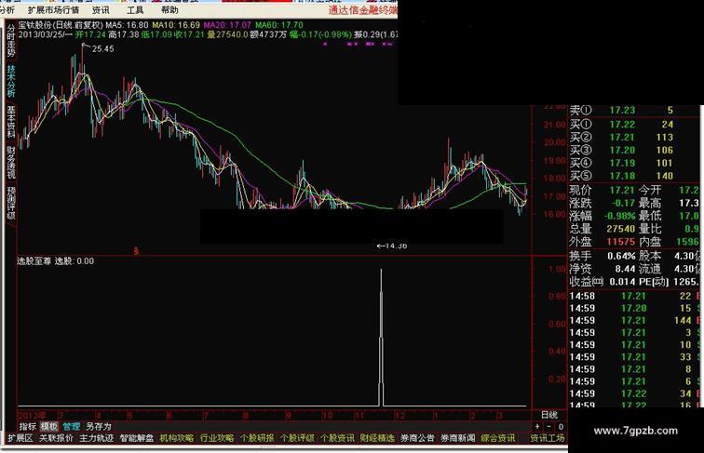Switch to 财务透视 side tab

[11, 162]
